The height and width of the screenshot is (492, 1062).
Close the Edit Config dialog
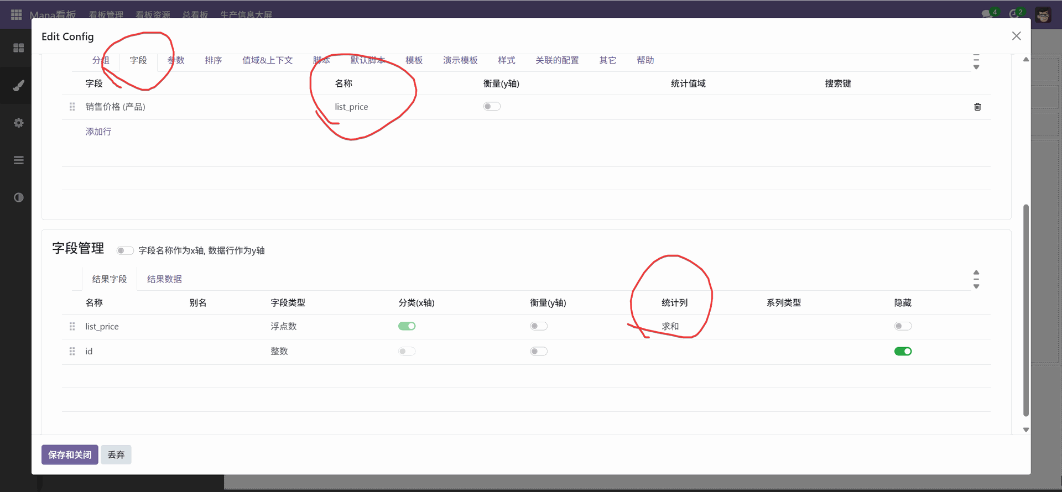click(x=1017, y=36)
